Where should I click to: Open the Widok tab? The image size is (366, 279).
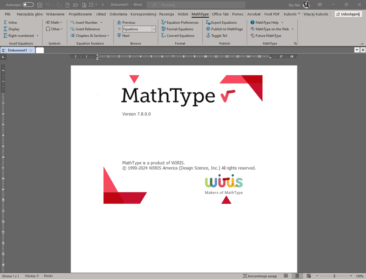pos(183,14)
